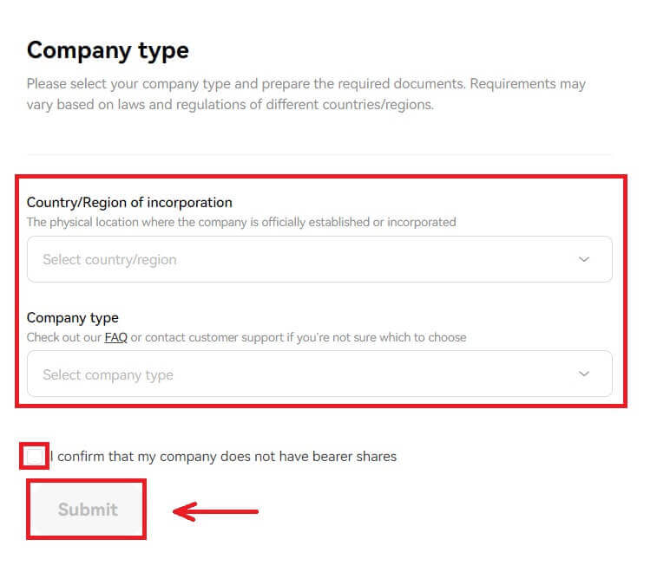Tick the bearer shares confirmation checkbox
The width and height of the screenshot is (657, 585).
pos(35,456)
